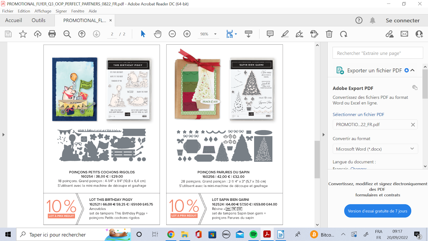Delete the page with the trash icon

pos(329,34)
